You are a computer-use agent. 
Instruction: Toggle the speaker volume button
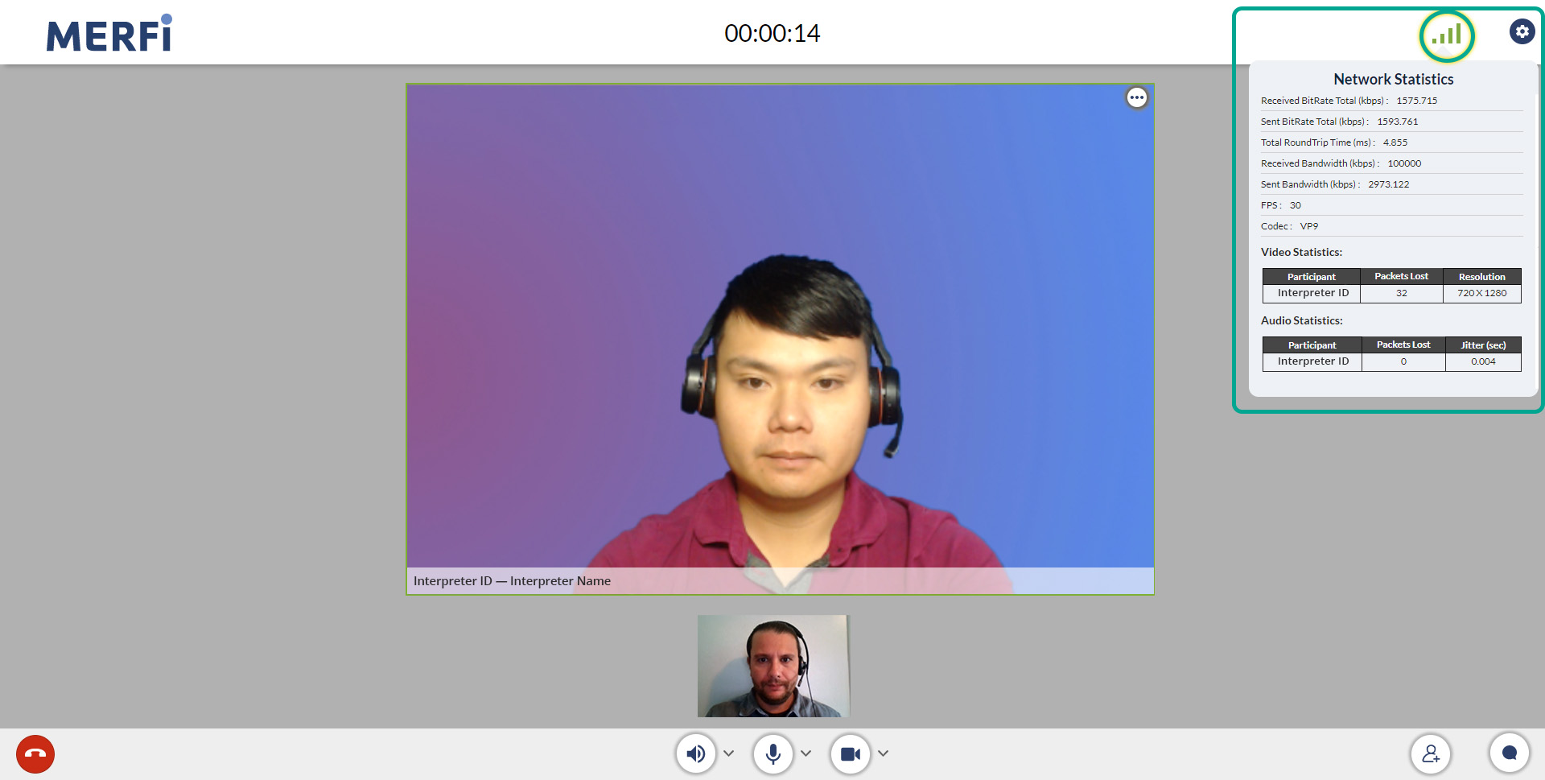click(x=696, y=754)
